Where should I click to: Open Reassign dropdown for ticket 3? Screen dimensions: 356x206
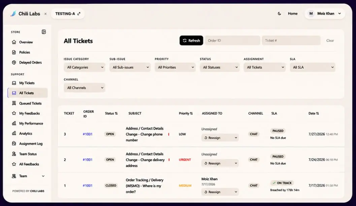[x=220, y=138]
